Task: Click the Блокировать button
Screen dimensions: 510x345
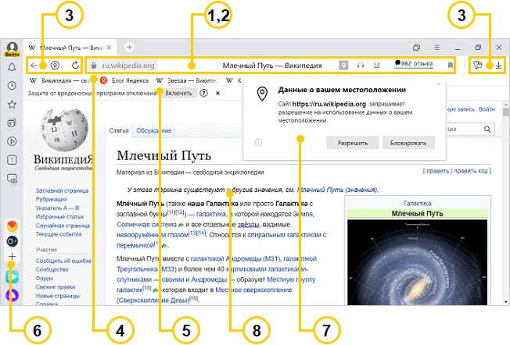Action: click(x=408, y=143)
